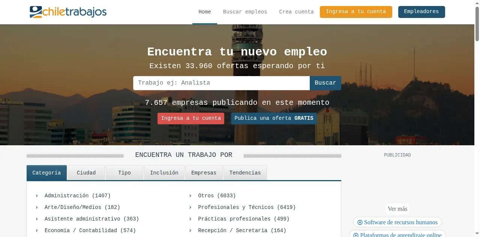Open Otros (6033) category

tap(217, 196)
